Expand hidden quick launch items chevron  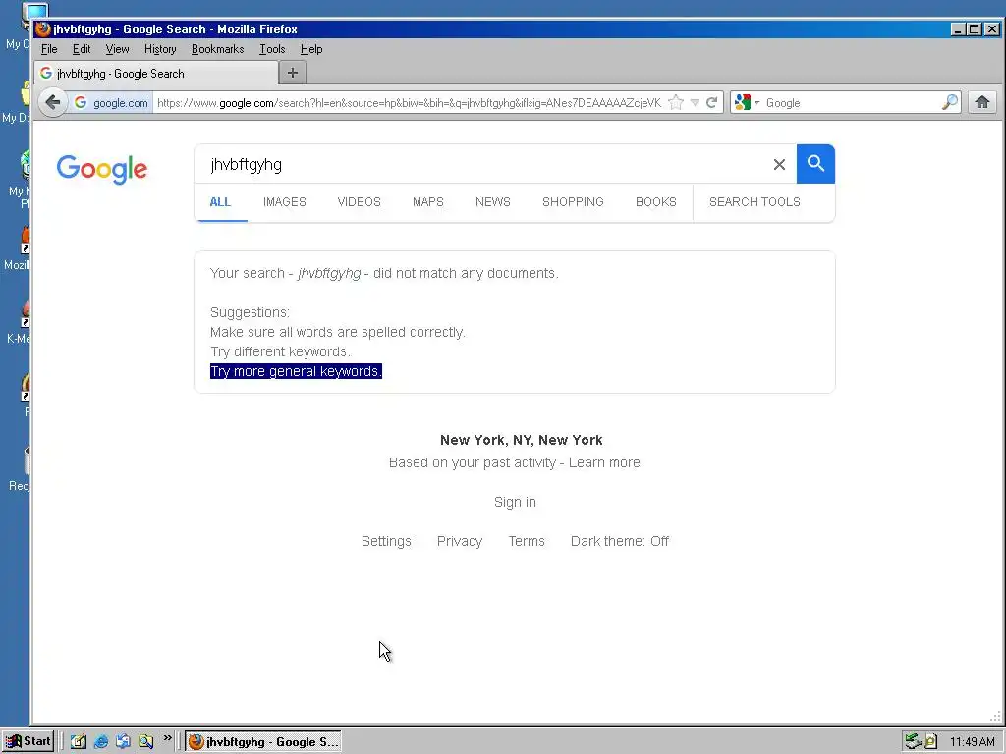click(167, 738)
